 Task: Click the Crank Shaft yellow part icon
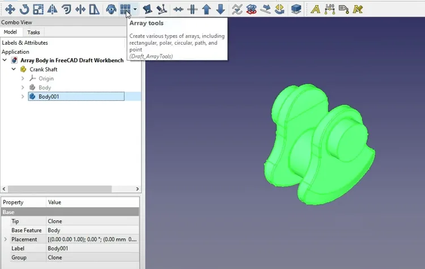[x=23, y=69]
